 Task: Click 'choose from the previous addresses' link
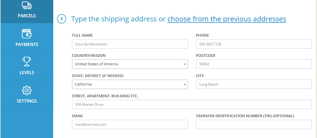tap(227, 19)
